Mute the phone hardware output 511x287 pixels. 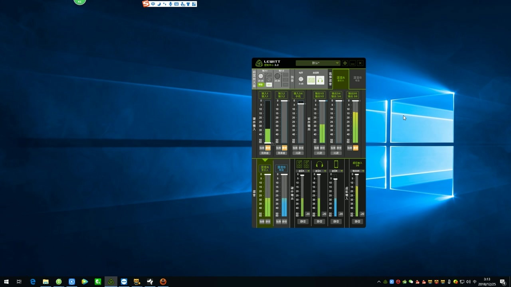pos(336,221)
